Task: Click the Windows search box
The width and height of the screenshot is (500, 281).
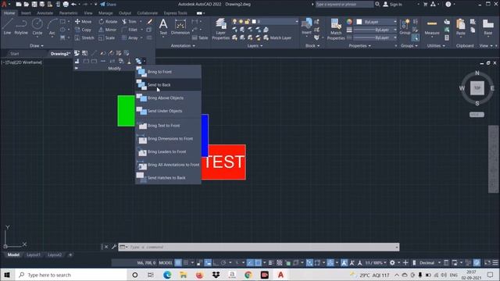Action: point(71,275)
